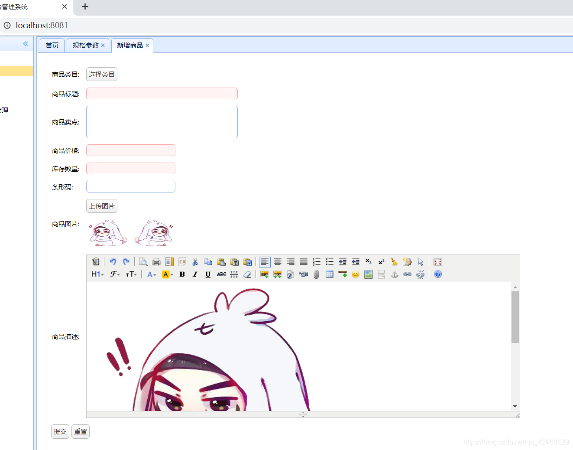Remove formatting with eraser icon
Screen dimensions: 573x450
point(247,274)
